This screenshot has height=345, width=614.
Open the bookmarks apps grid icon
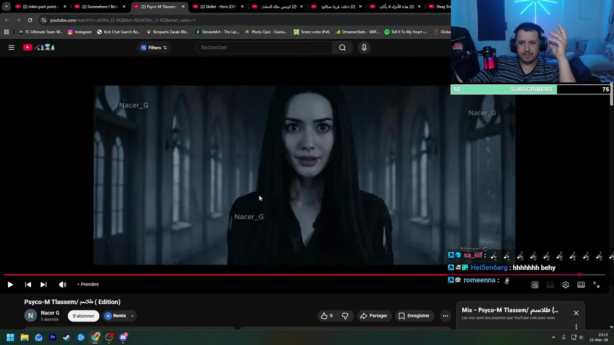(x=6, y=32)
